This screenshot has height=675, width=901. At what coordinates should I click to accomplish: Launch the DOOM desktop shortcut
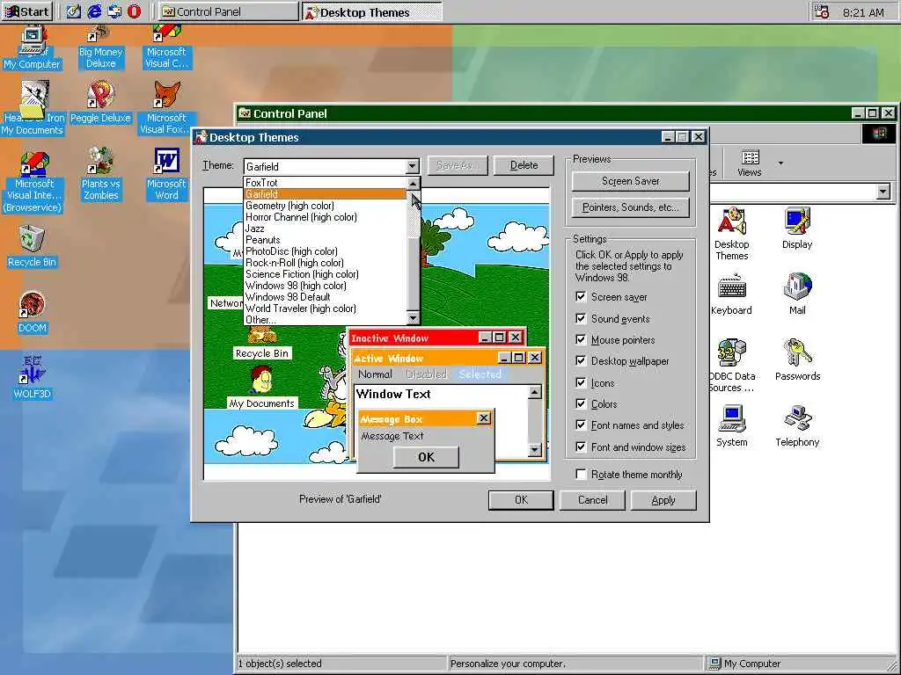click(32, 313)
